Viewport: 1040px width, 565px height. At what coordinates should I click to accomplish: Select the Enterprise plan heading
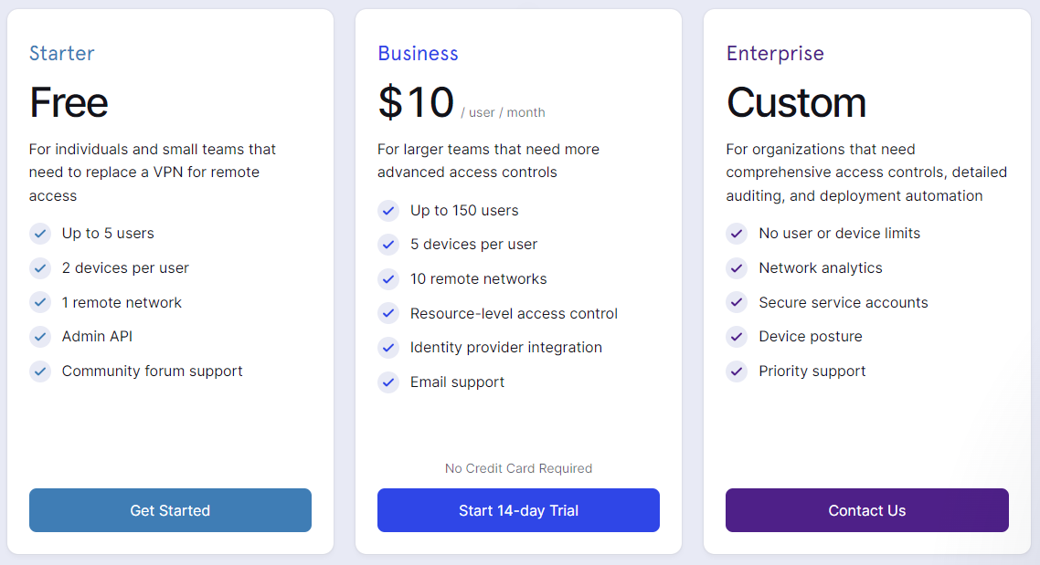[x=775, y=54]
